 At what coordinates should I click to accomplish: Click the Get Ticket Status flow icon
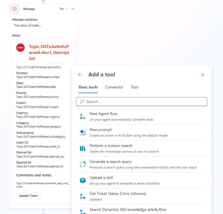click(x=83, y=196)
